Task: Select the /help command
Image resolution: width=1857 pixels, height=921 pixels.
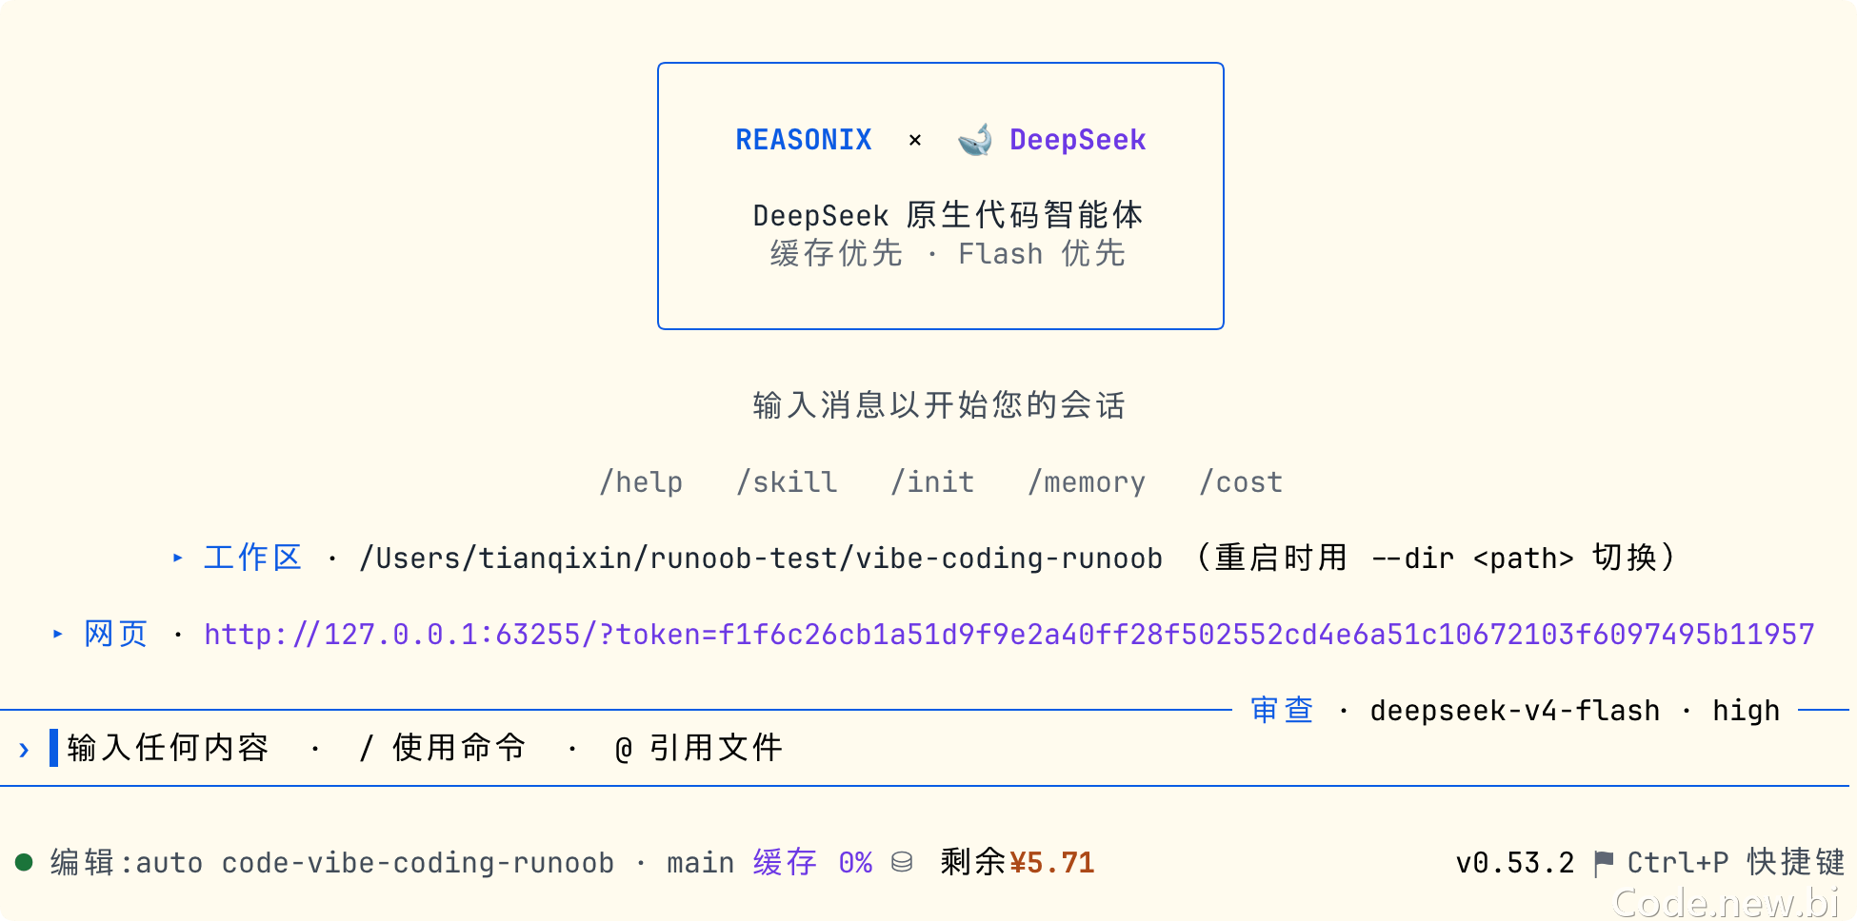Action: click(641, 482)
